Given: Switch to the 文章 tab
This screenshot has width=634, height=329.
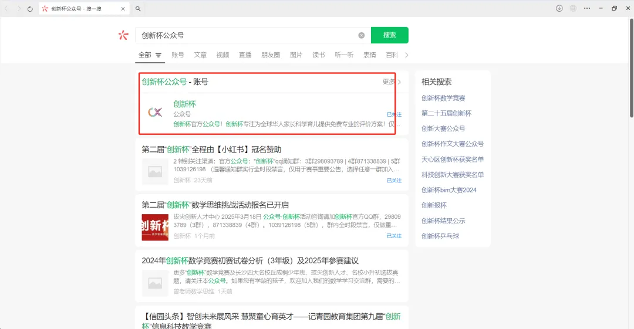Looking at the screenshot, I should (200, 55).
